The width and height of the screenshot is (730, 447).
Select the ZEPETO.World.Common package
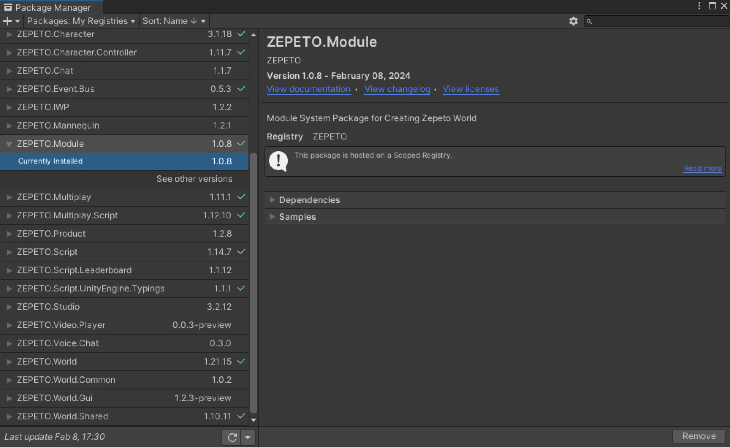(x=124, y=380)
